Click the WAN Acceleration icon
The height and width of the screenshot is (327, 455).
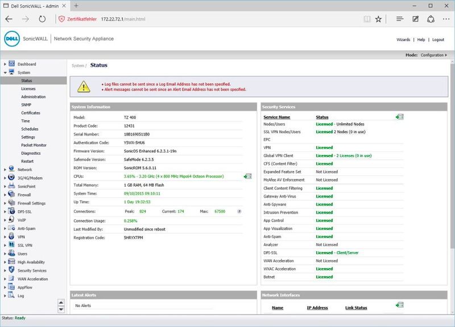tap(11, 278)
